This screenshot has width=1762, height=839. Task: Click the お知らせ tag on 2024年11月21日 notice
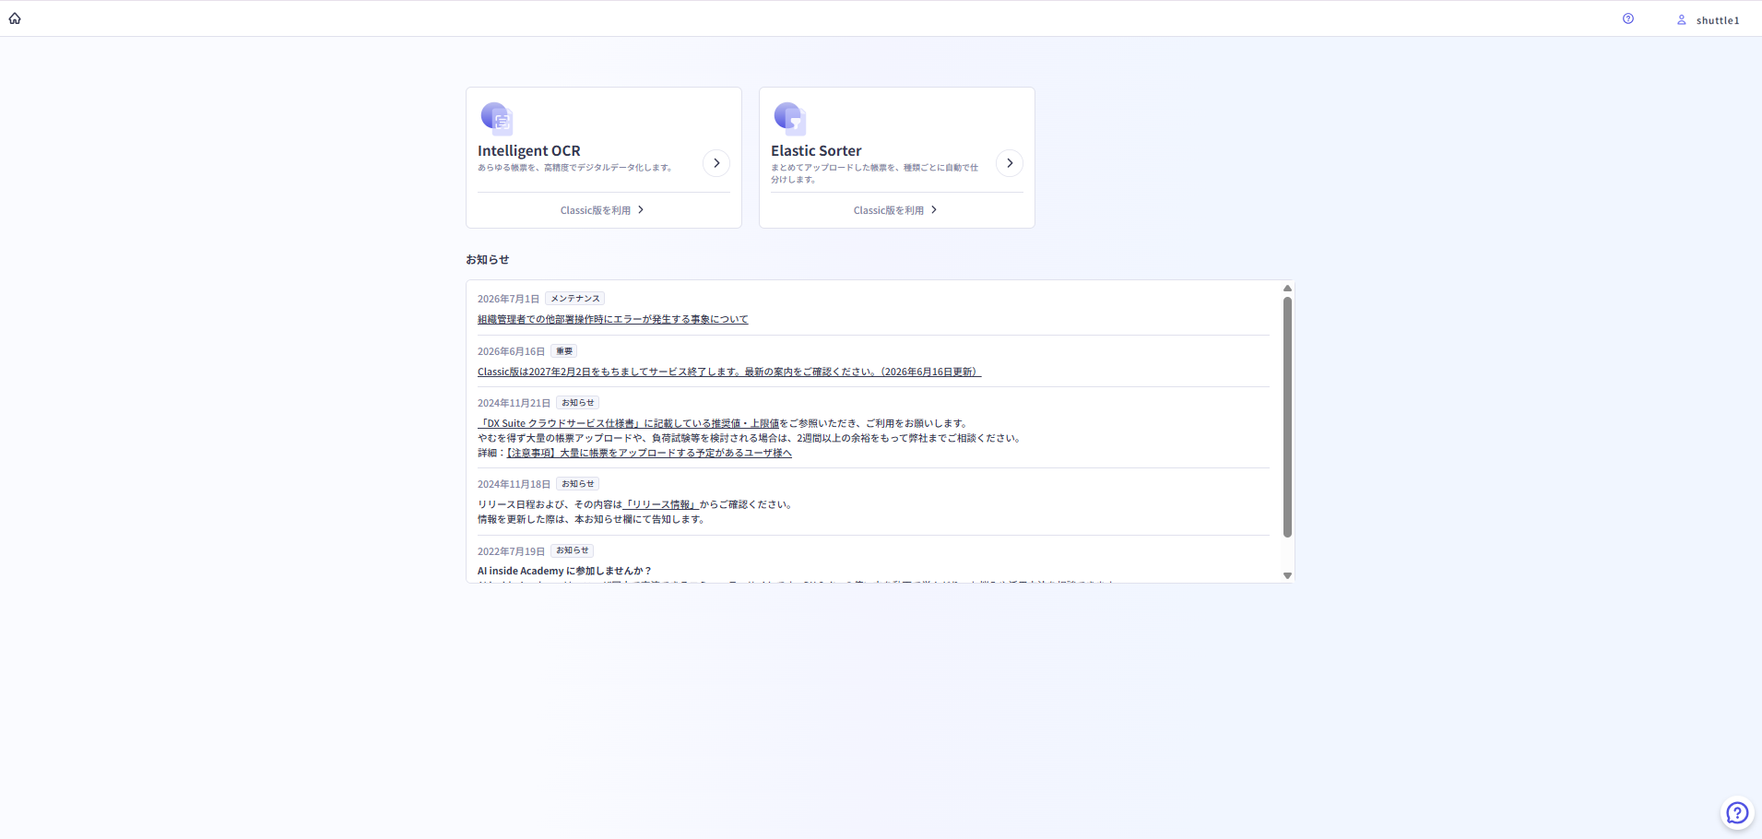pos(578,403)
